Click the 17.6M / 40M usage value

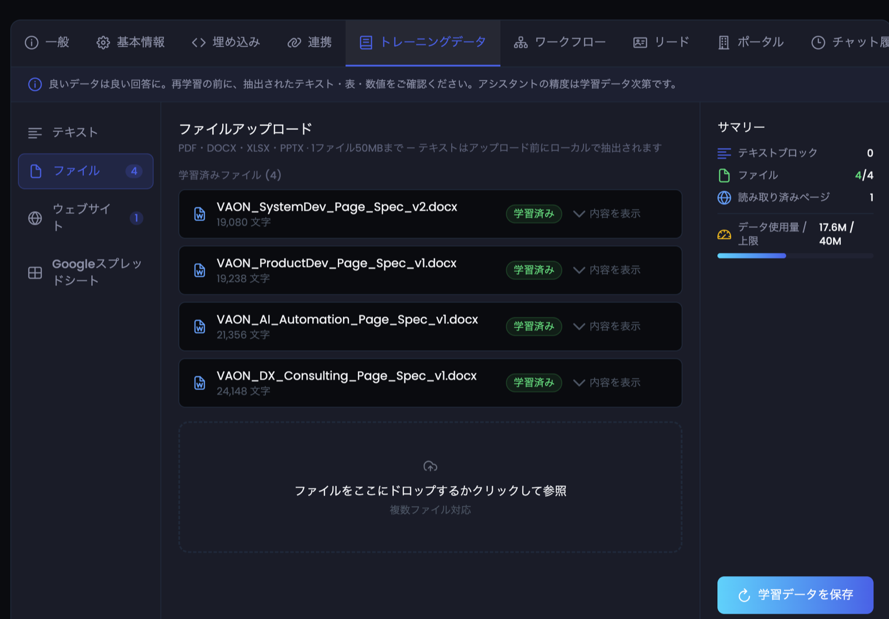pyautogui.click(x=836, y=234)
